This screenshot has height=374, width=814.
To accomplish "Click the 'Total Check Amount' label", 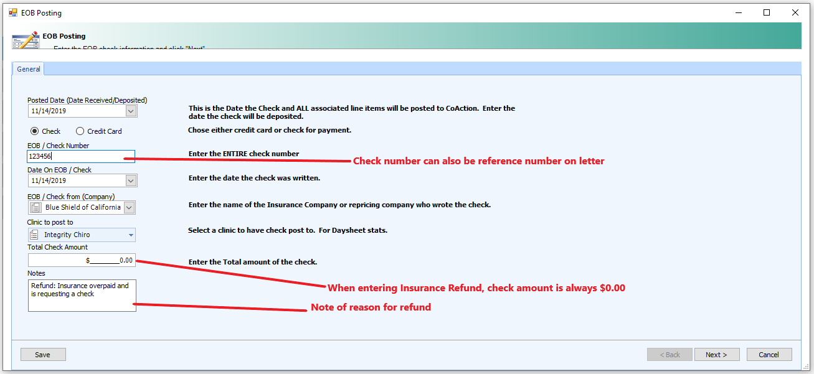I will 58,247.
